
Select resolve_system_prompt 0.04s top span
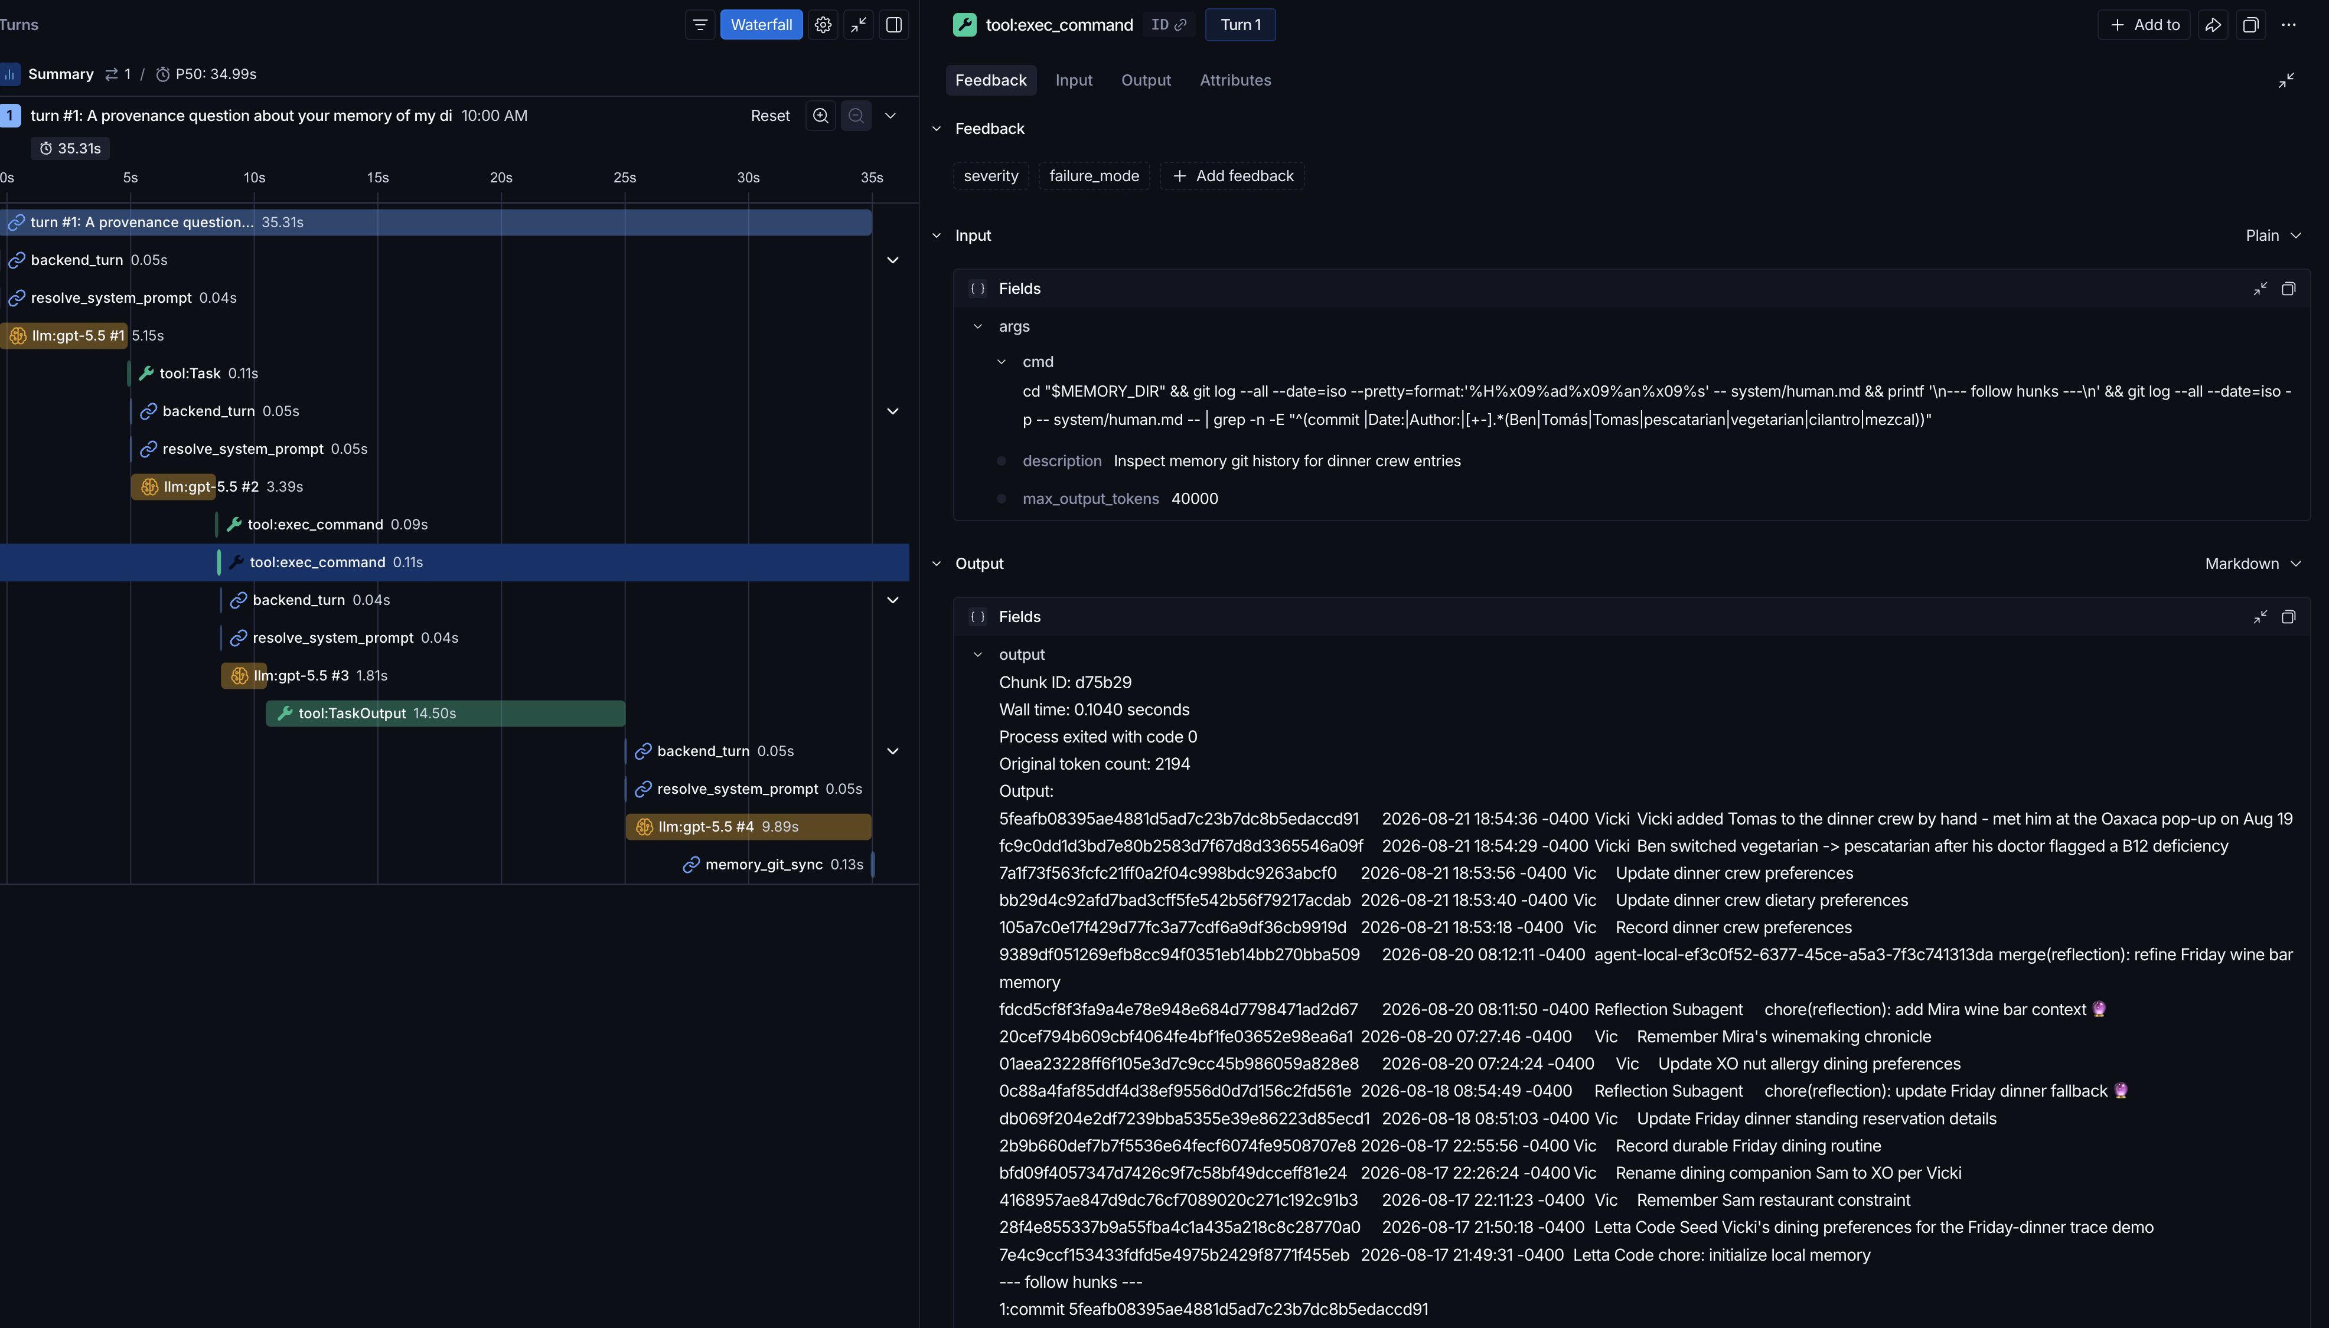[122, 297]
